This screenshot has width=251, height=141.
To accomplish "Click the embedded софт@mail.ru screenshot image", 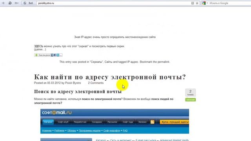I will tap(115, 121).
